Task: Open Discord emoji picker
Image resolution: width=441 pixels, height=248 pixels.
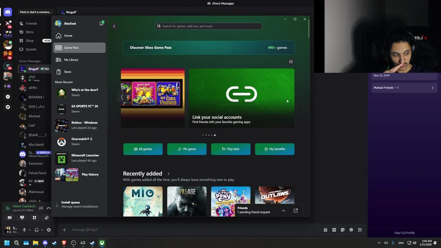Action: 351,230
